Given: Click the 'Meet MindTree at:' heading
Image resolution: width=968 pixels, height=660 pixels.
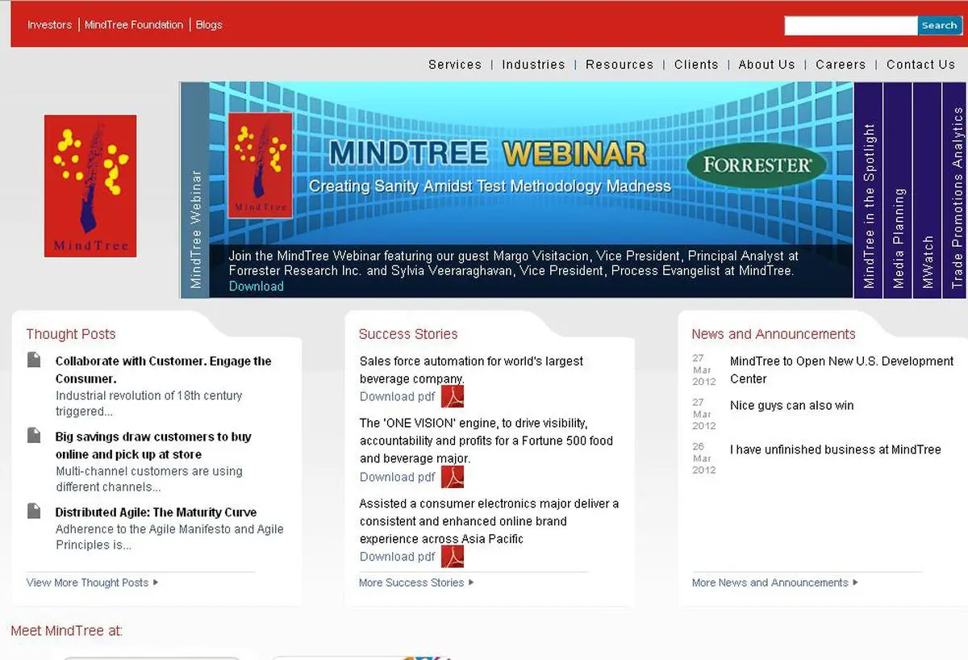Looking at the screenshot, I should click(67, 631).
